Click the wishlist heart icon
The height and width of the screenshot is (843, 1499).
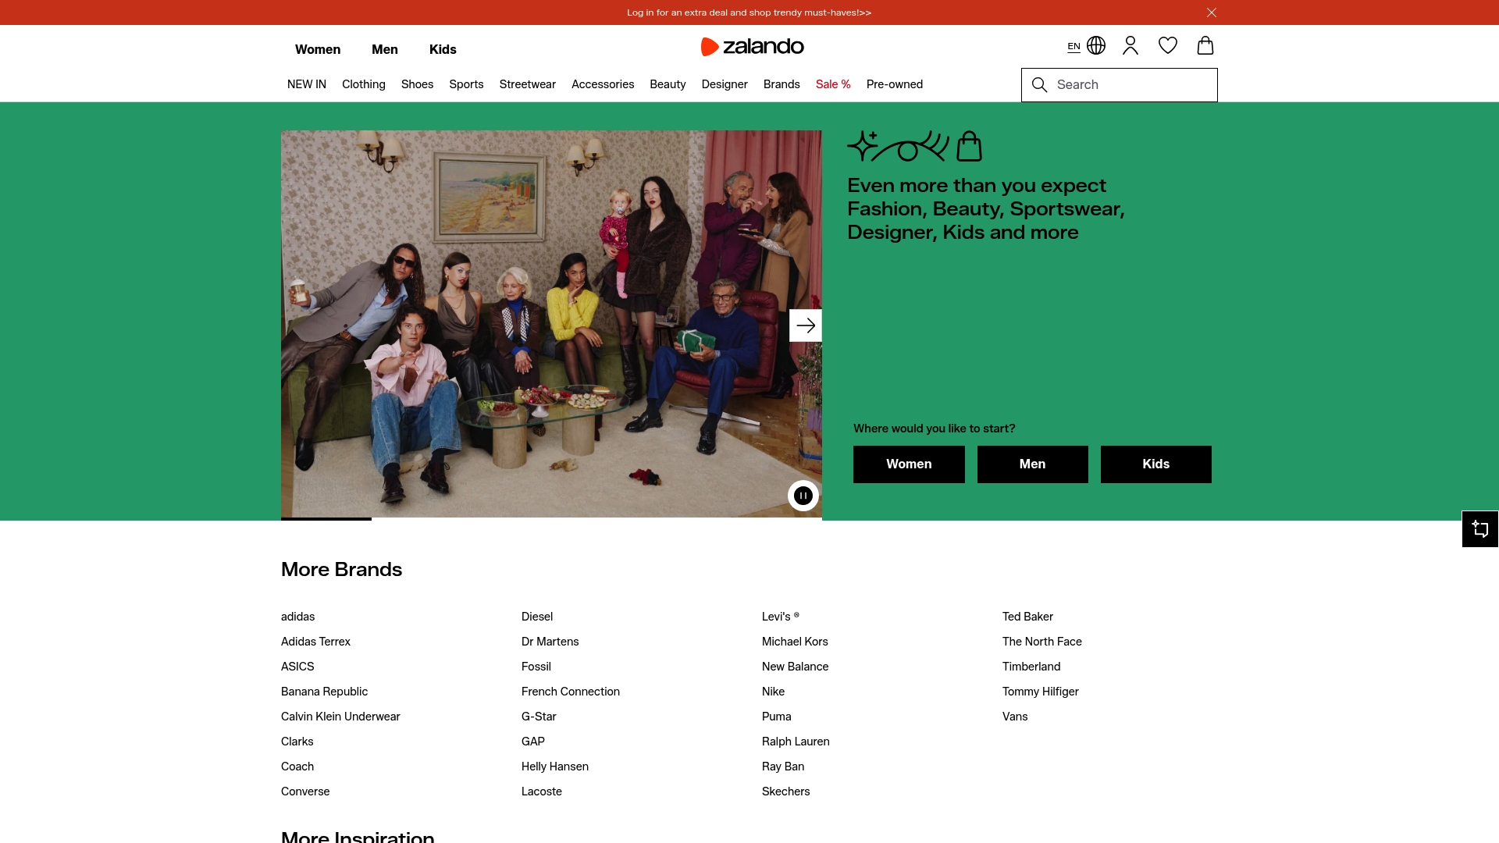pyautogui.click(x=1167, y=45)
